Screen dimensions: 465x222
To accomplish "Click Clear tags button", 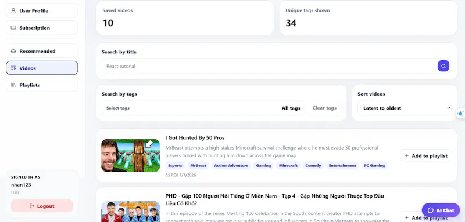I will (x=324, y=108).
